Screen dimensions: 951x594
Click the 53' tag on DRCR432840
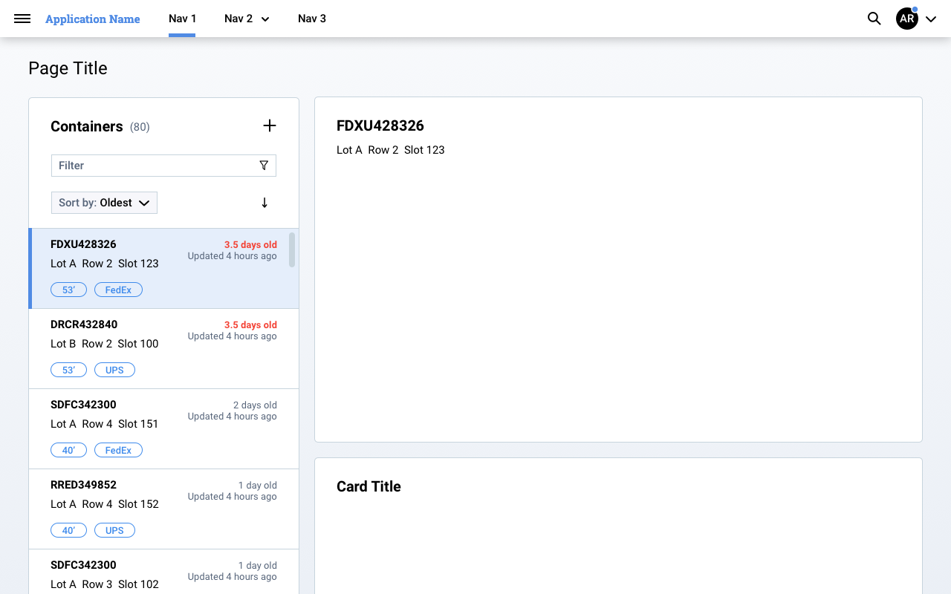[x=68, y=370]
